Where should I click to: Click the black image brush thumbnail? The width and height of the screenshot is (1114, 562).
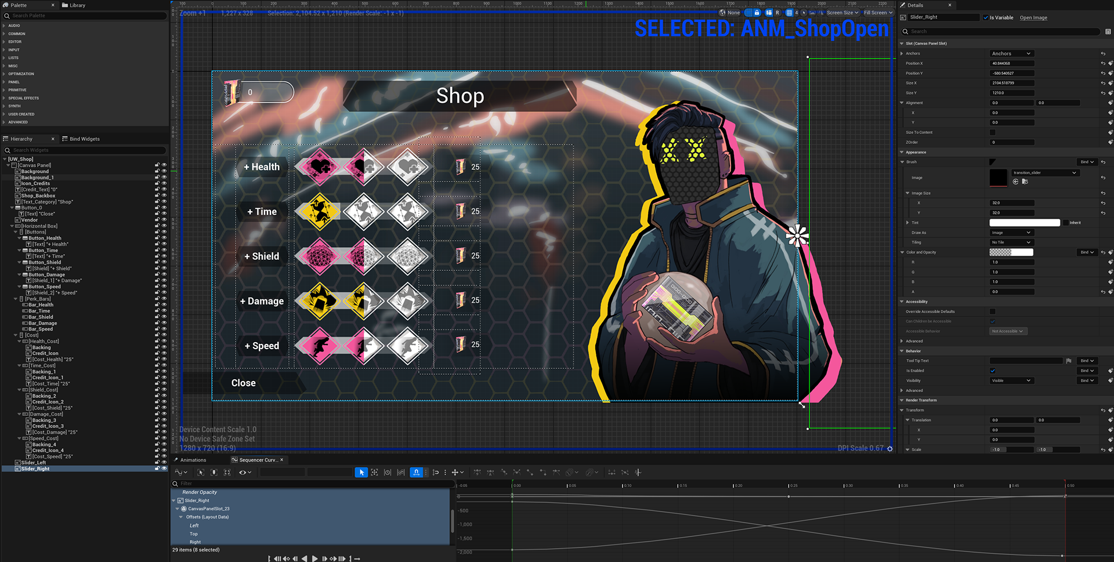999,177
